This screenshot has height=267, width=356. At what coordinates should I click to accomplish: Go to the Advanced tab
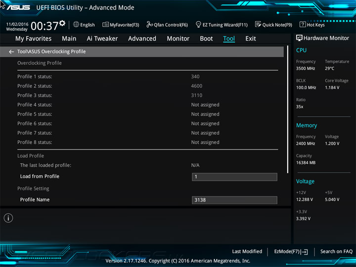tap(142, 39)
